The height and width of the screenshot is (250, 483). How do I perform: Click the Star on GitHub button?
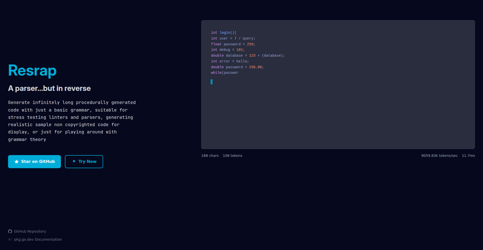coord(34,162)
